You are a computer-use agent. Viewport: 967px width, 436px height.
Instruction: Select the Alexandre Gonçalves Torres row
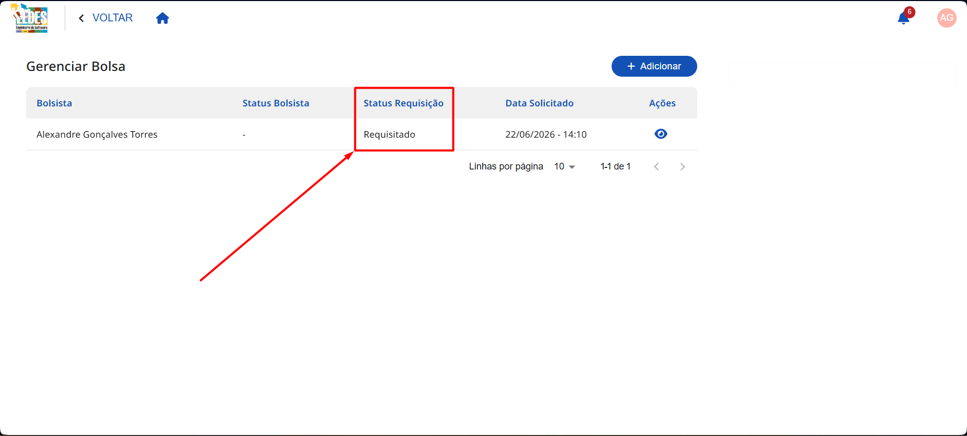click(x=362, y=135)
